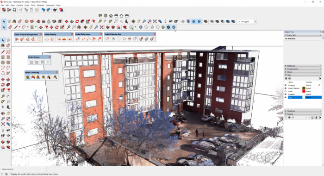Click Delete Tag minus button in Tags panel
Screen dimensions: 324x176
click(x=289, y=78)
